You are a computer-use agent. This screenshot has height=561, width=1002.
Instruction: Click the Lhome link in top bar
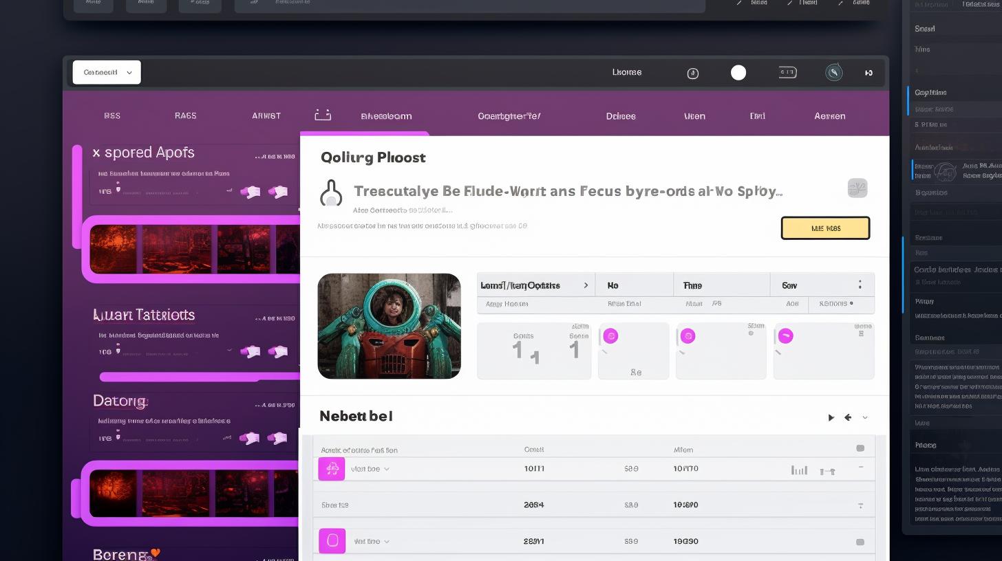pos(626,72)
